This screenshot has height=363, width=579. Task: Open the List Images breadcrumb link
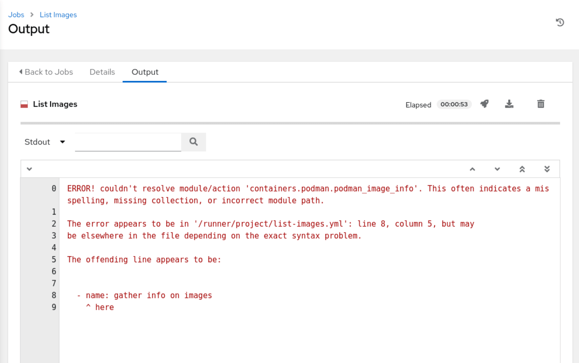[58, 15]
